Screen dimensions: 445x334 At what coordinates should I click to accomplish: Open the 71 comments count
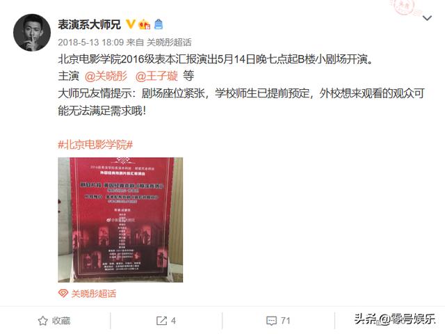pos(286,321)
